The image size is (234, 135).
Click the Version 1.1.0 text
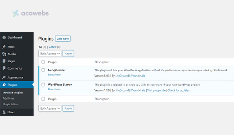[102, 90]
